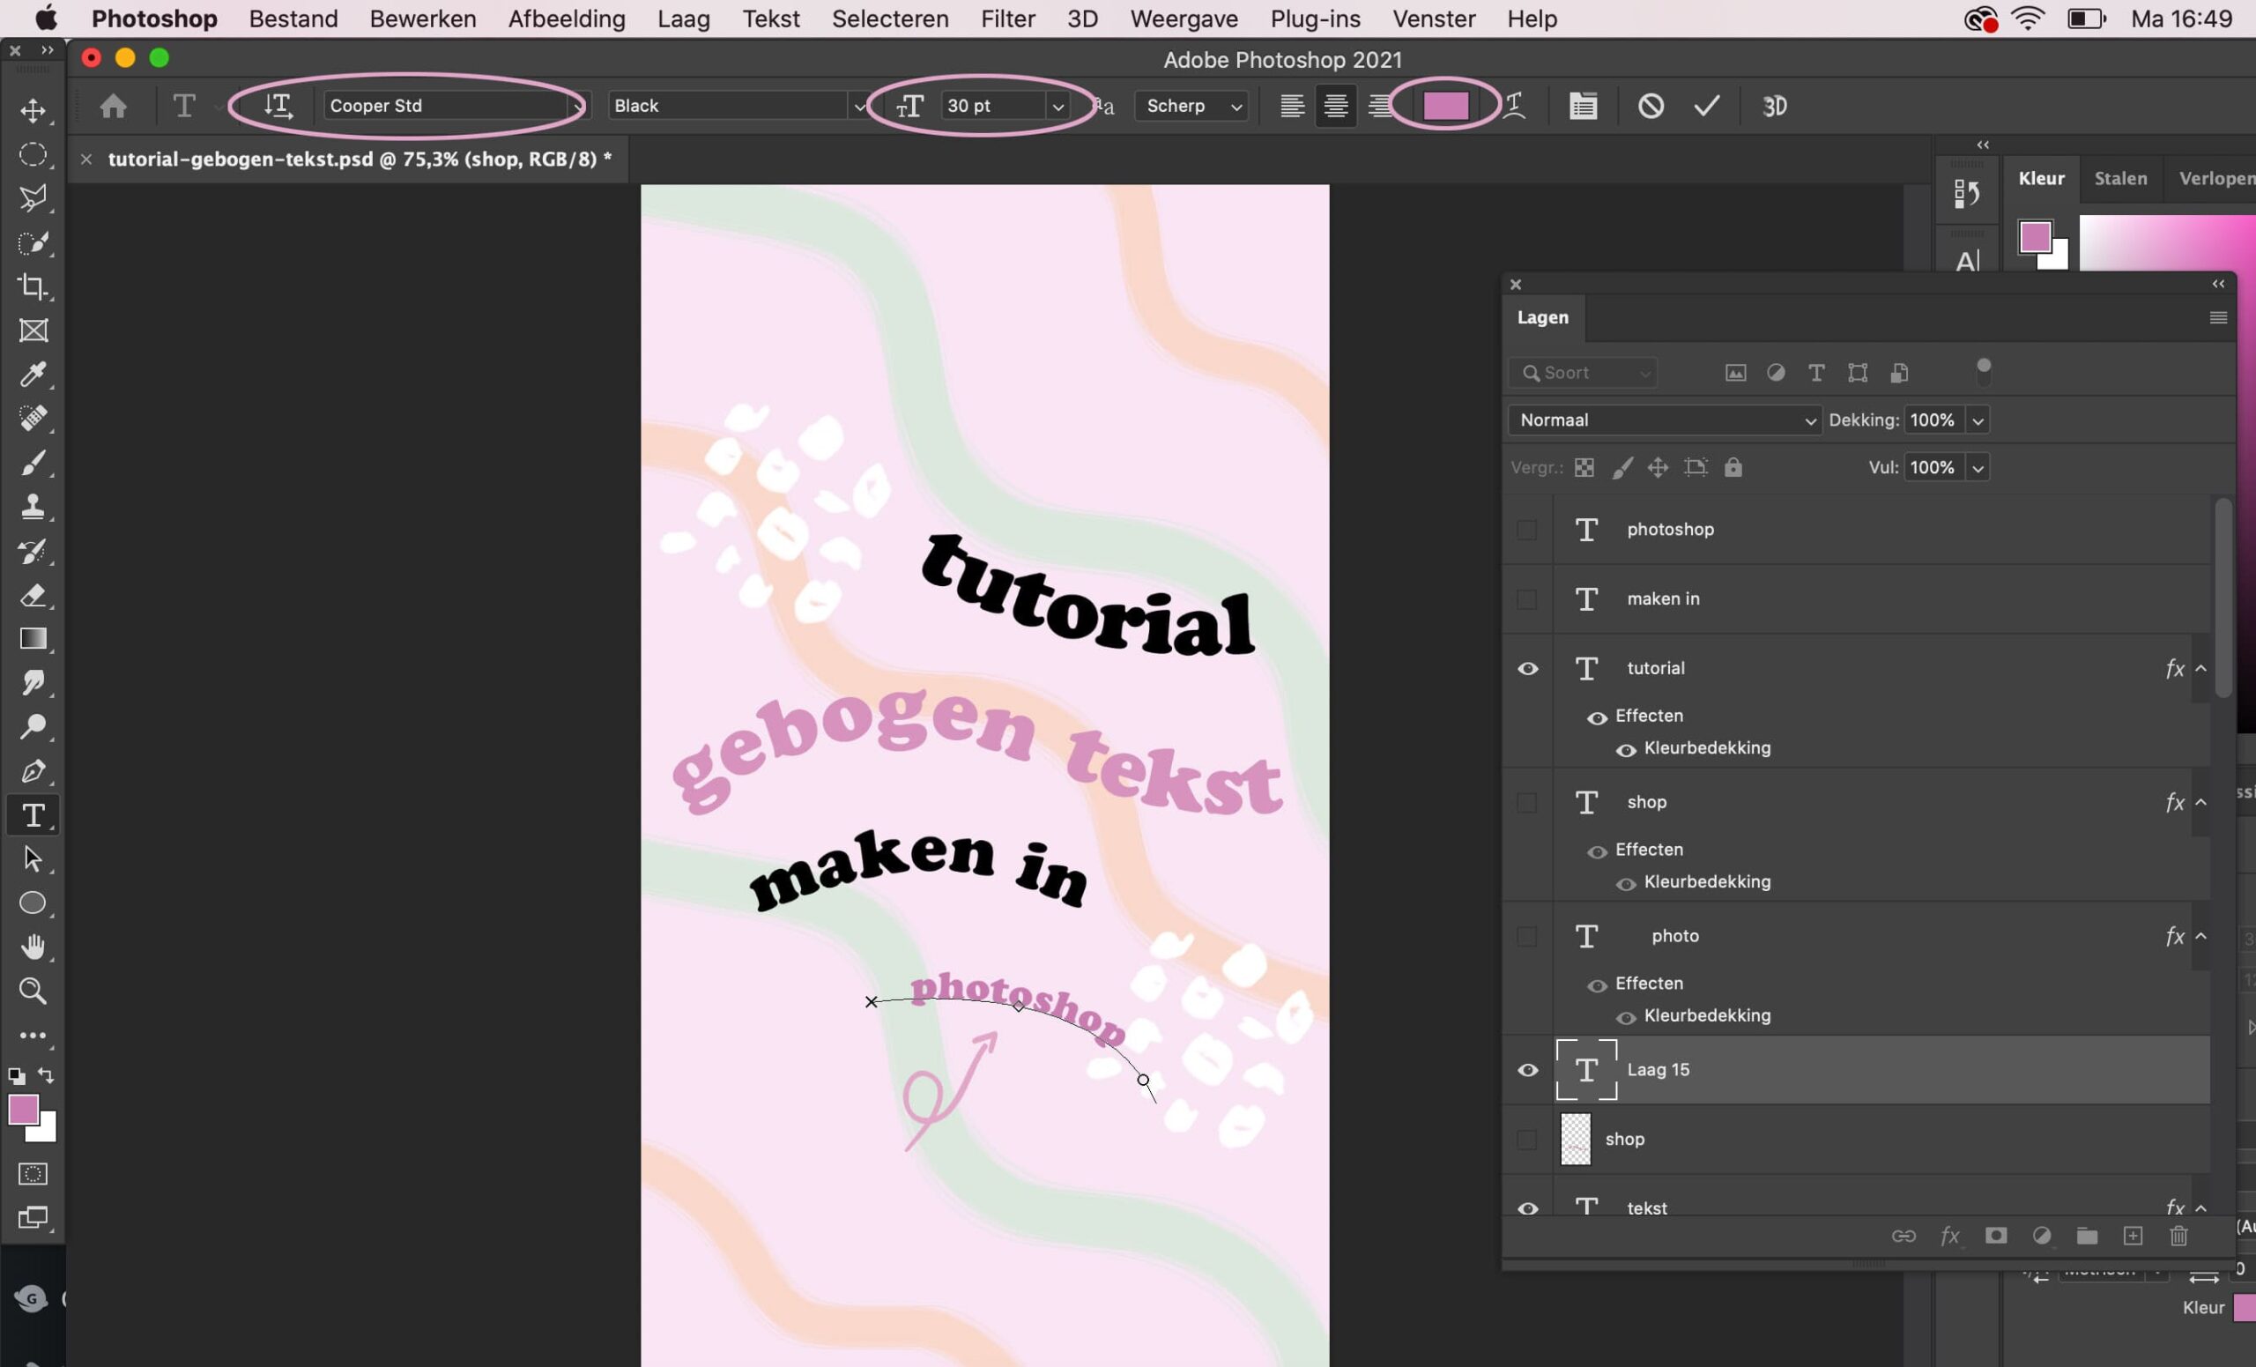
Task: Select the Eraser tool
Action: (33, 595)
